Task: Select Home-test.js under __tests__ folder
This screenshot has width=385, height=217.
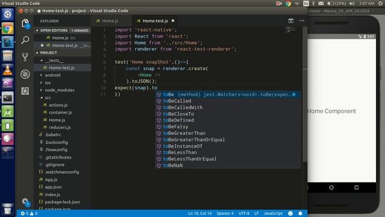Action: point(63,68)
